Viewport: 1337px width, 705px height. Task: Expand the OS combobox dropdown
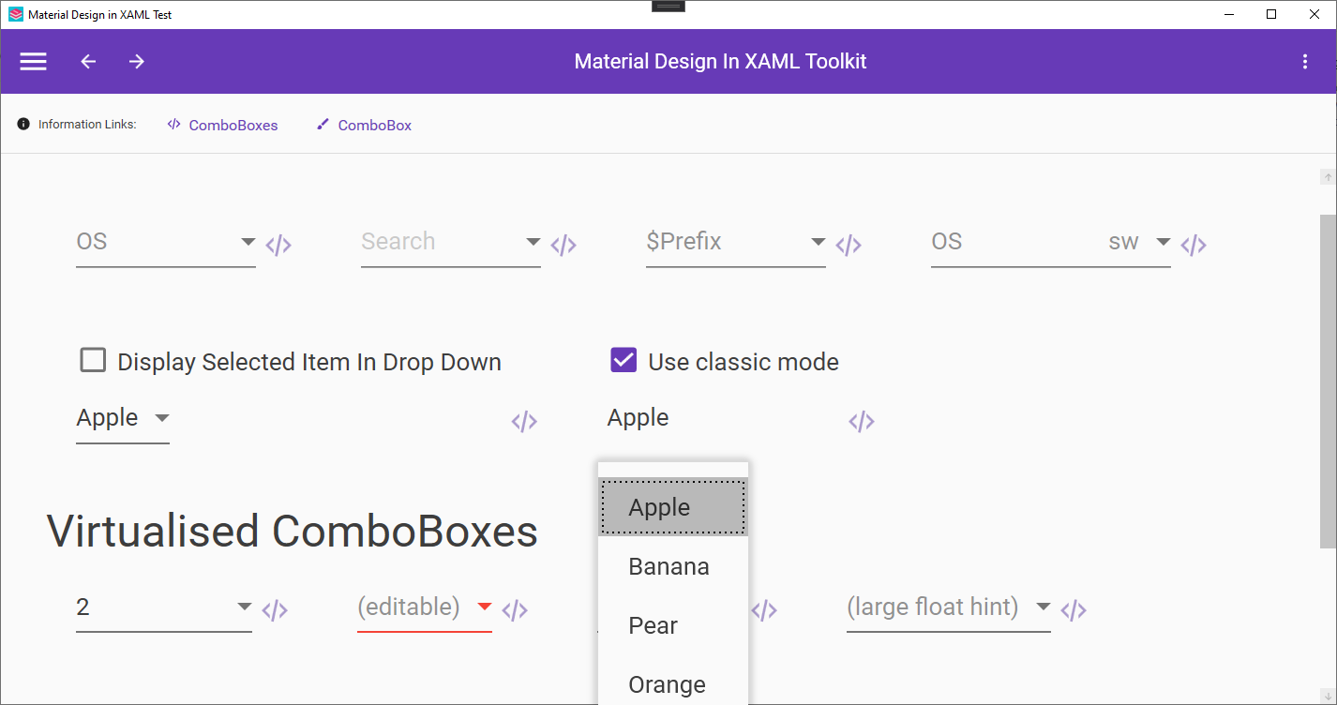tap(248, 242)
